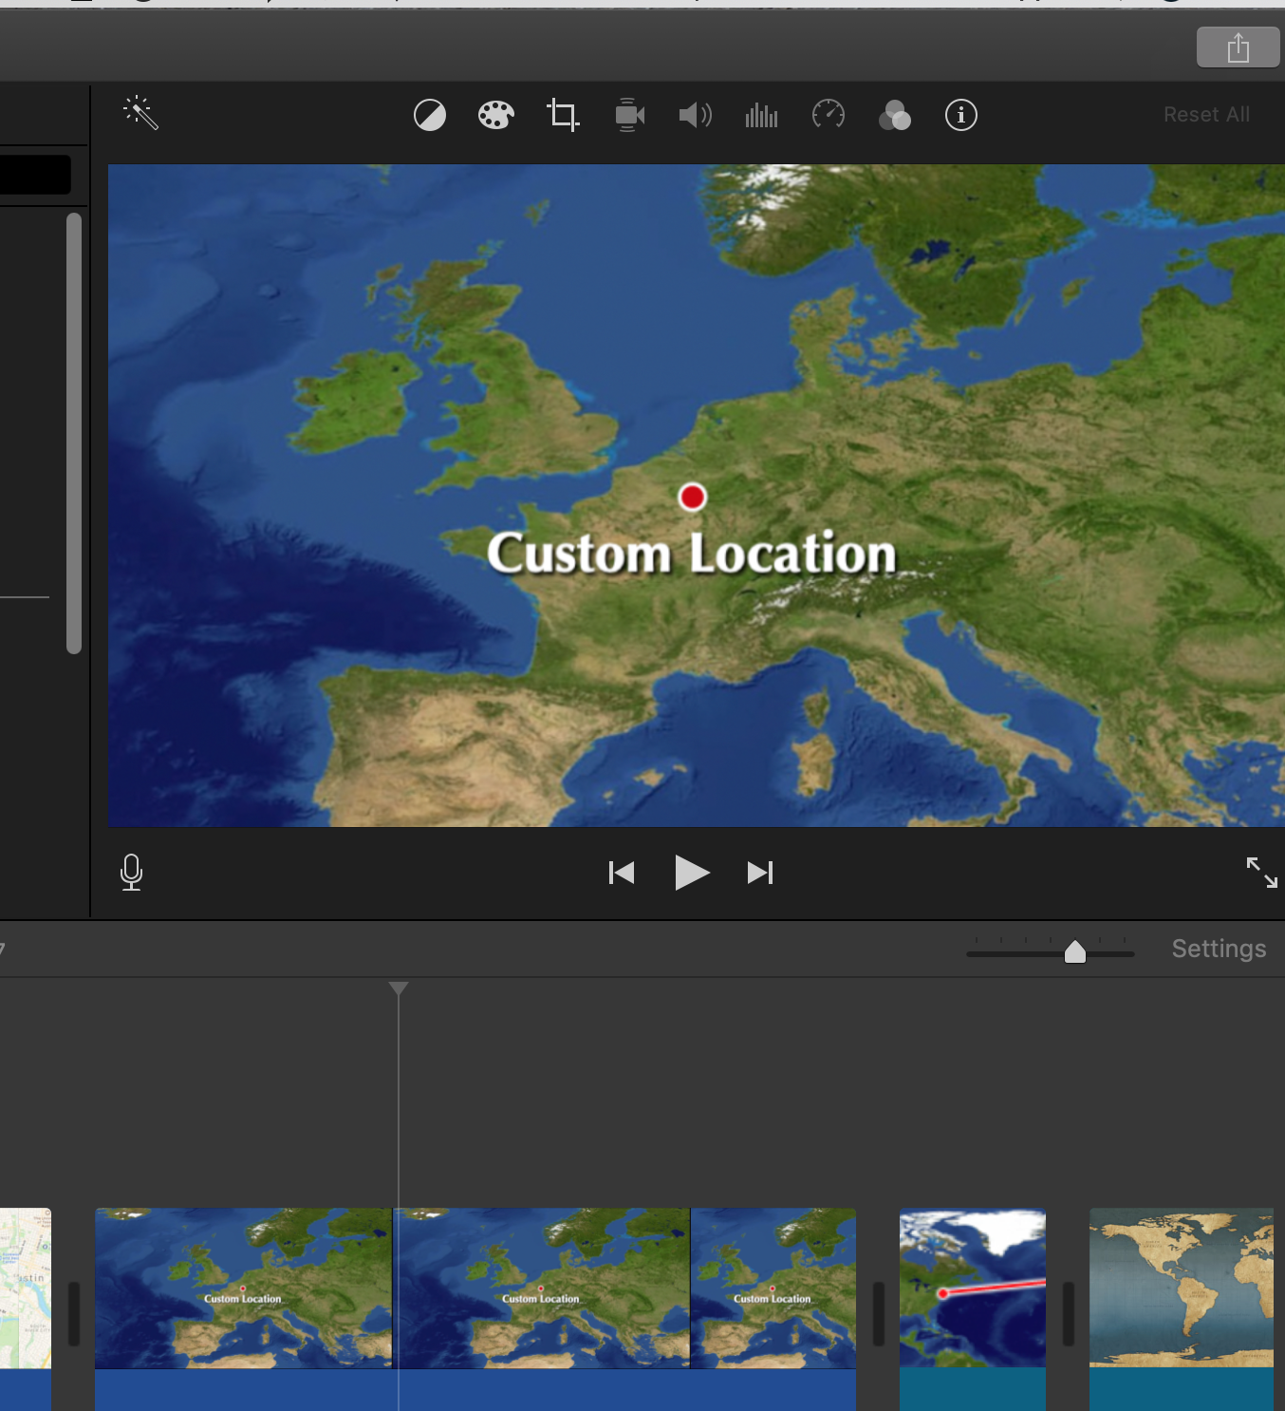
Task: Show the clip information inspector
Action: (x=960, y=116)
